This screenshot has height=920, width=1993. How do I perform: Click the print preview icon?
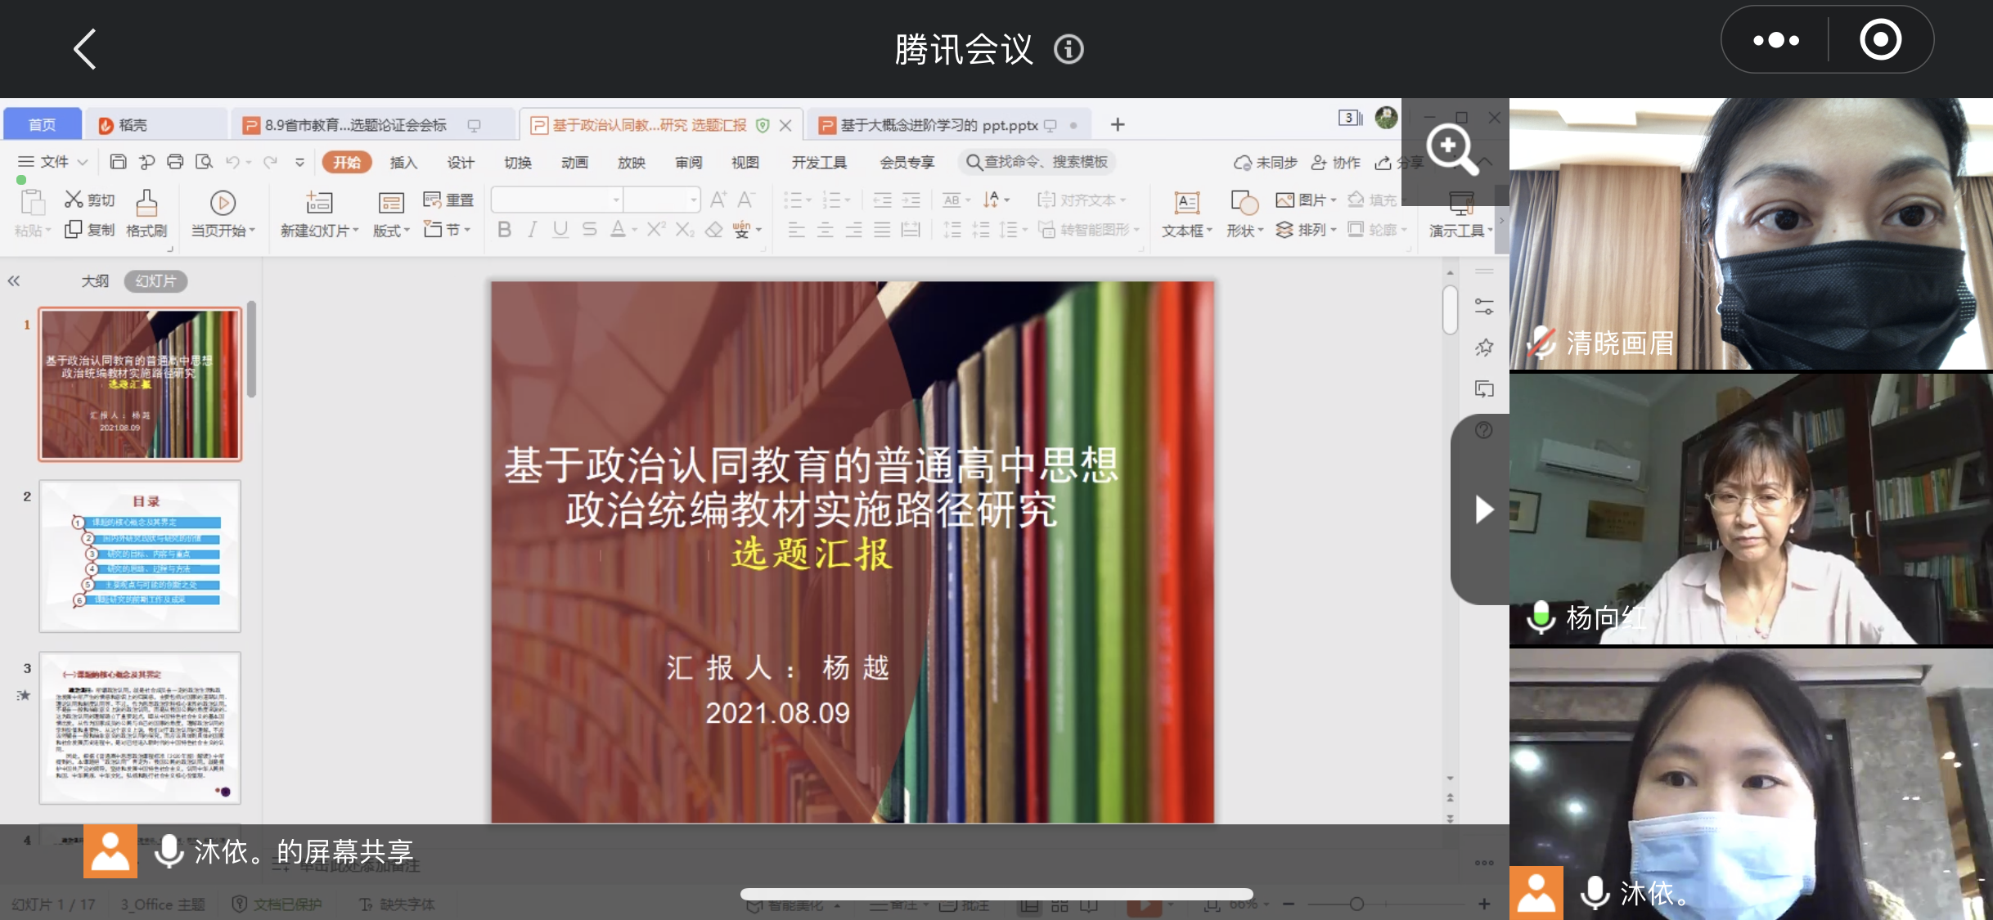[204, 162]
